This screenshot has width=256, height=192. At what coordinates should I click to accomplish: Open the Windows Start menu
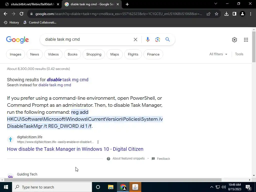click(x=6, y=187)
